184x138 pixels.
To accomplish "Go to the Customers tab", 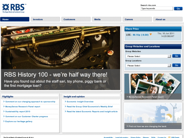I will [76, 19].
